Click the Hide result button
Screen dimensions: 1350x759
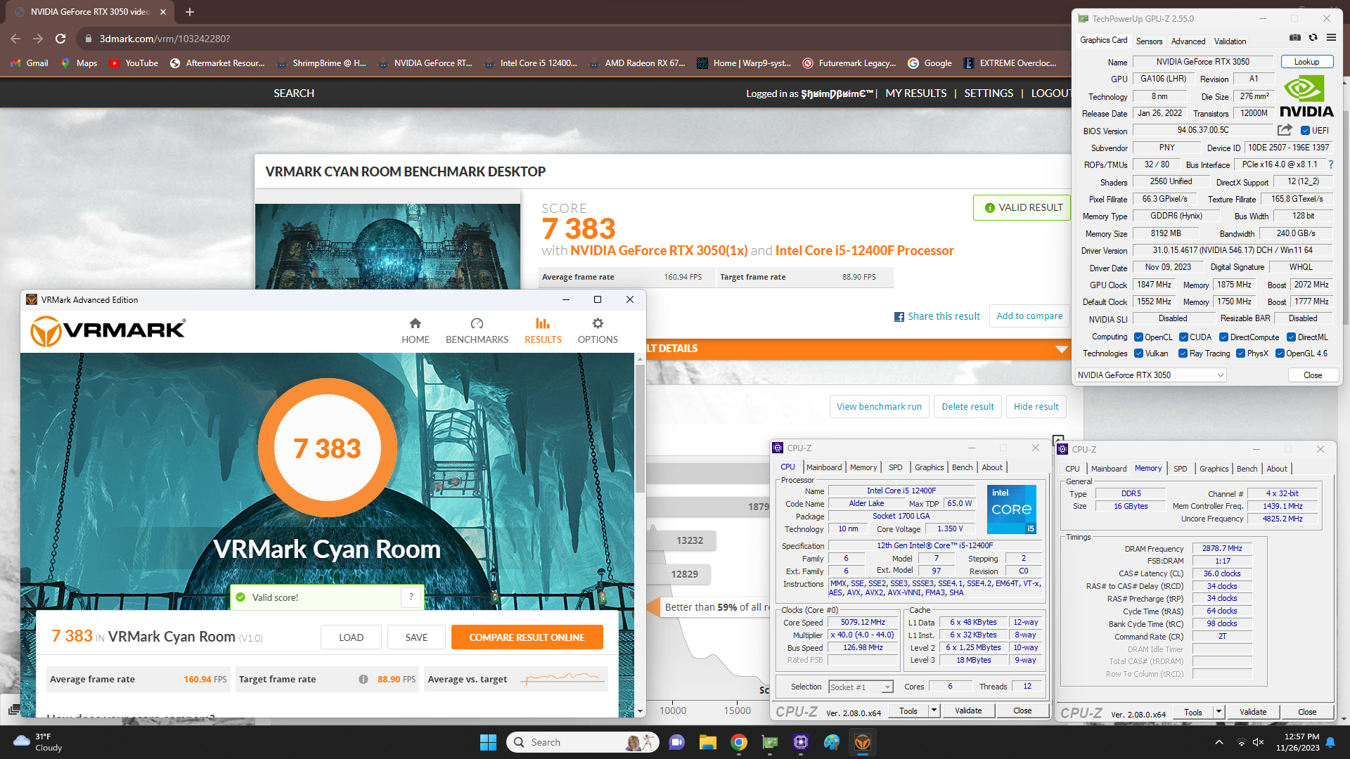1036,407
